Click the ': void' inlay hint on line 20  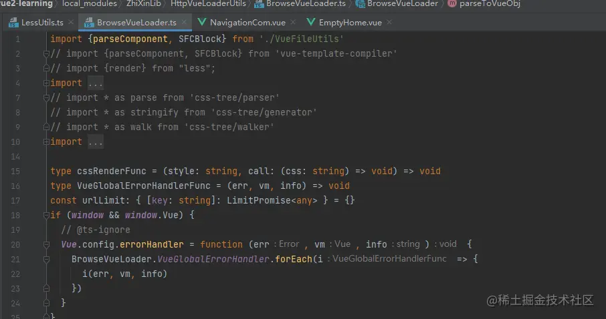(445, 244)
